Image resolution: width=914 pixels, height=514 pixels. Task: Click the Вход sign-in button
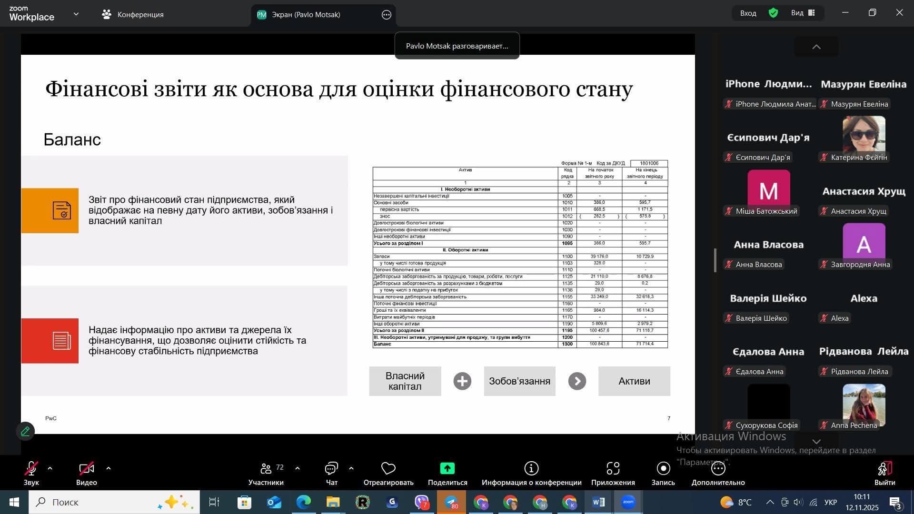(748, 13)
